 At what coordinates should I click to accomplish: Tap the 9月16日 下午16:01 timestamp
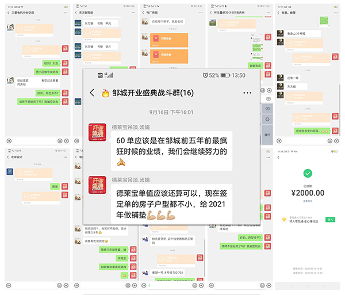[171, 112]
